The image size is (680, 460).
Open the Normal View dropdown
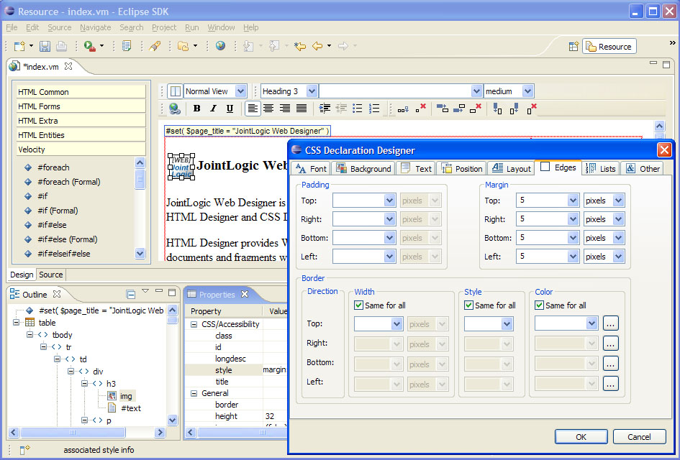click(240, 91)
